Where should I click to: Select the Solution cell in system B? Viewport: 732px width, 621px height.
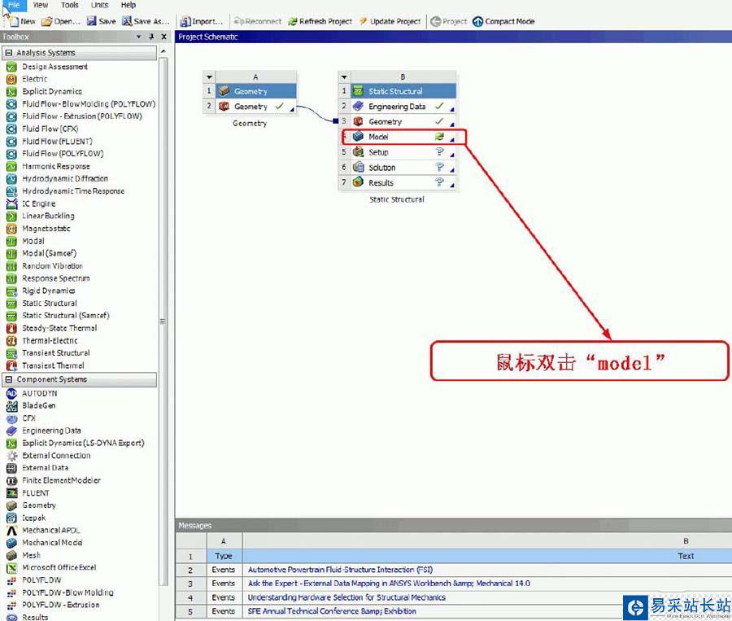point(403,168)
